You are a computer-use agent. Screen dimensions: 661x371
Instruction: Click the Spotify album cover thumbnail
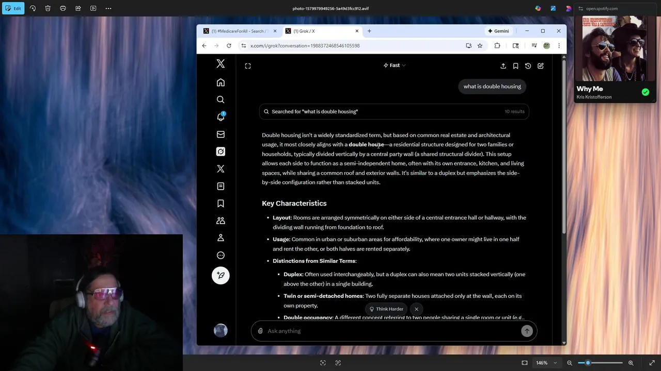(x=615, y=49)
